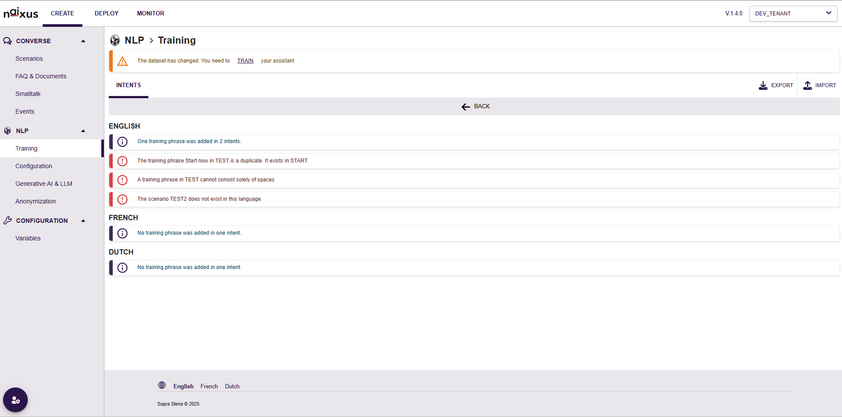Click error icon for duplicate Start now message
Image resolution: width=842 pixels, height=417 pixels.
click(x=122, y=161)
